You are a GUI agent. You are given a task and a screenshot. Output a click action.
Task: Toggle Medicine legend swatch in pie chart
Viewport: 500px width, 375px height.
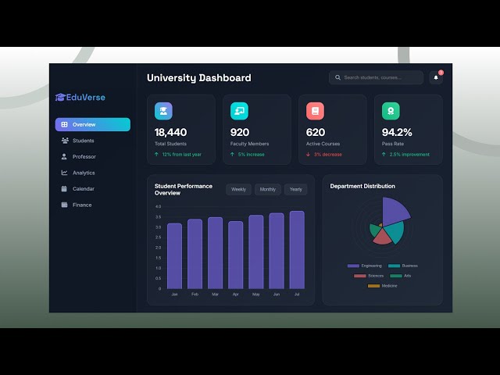tap(373, 286)
